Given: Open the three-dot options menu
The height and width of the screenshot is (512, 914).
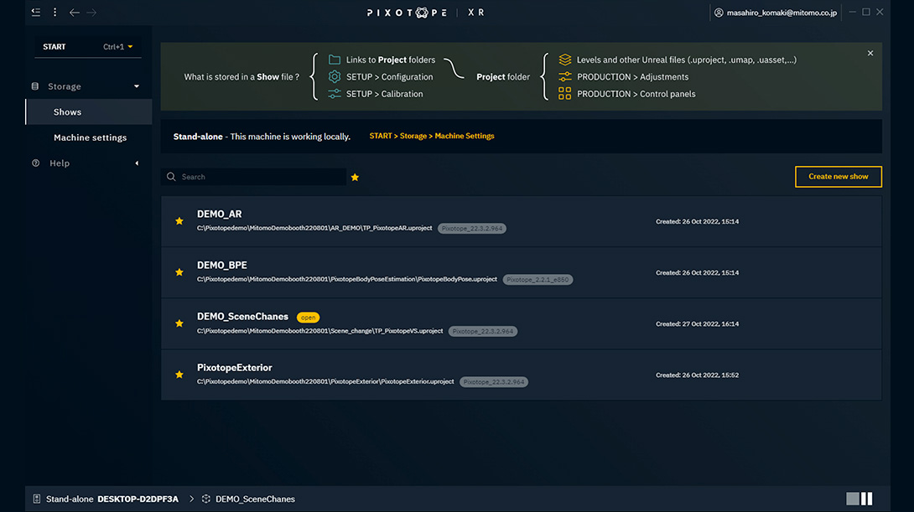Looking at the screenshot, I should (55, 13).
